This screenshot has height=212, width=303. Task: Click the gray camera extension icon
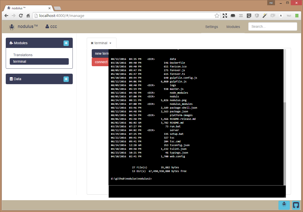coord(273,15)
